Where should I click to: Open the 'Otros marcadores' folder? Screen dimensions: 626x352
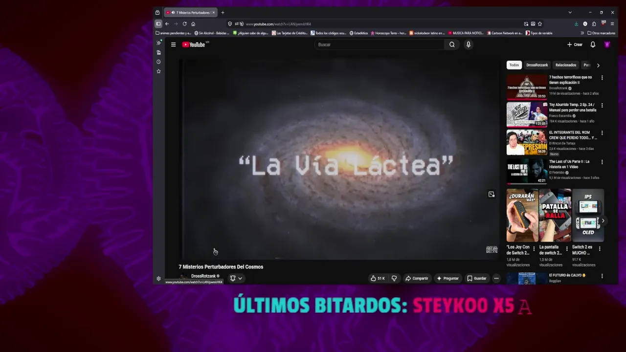pos(601,33)
